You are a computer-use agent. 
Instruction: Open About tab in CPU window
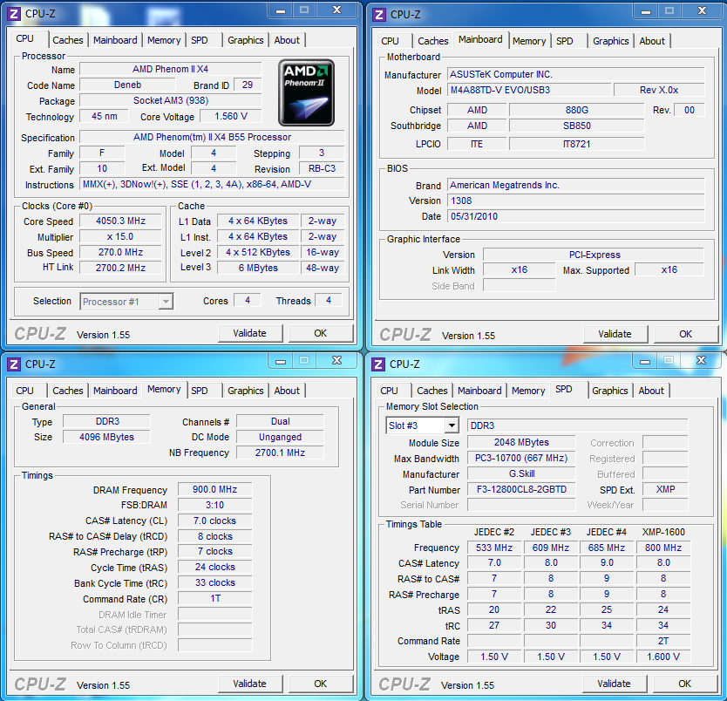tap(287, 40)
